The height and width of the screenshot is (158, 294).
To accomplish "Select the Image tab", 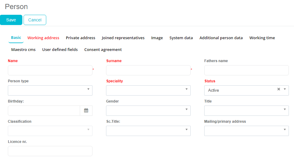I will tap(157, 38).
